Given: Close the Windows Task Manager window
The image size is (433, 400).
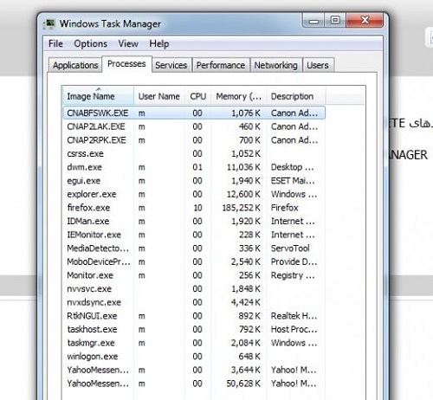Looking at the screenshot, I should [365, 21].
